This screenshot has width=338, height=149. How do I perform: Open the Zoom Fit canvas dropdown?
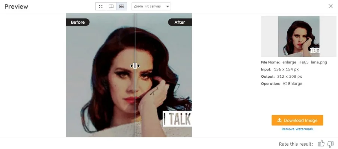point(151,6)
